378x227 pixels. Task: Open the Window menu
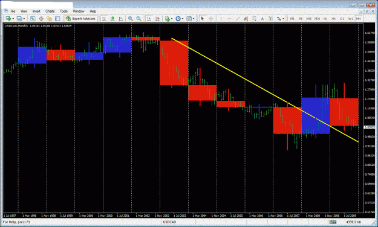click(x=79, y=11)
